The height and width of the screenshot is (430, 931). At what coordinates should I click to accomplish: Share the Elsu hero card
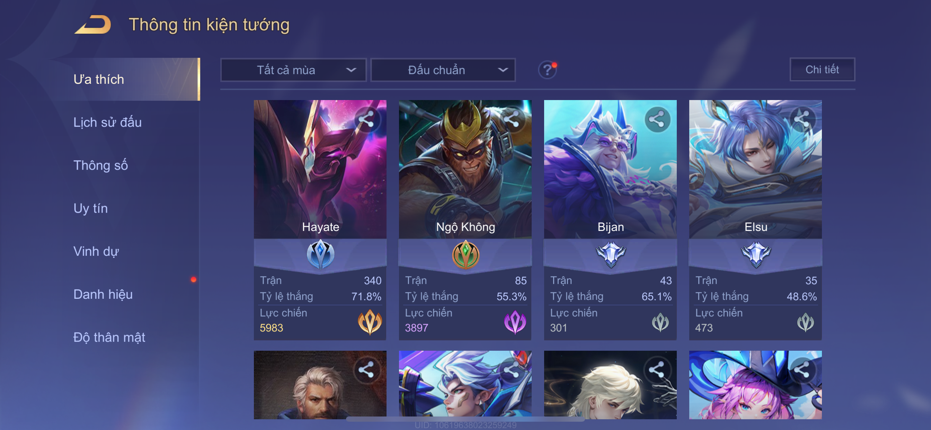(802, 119)
